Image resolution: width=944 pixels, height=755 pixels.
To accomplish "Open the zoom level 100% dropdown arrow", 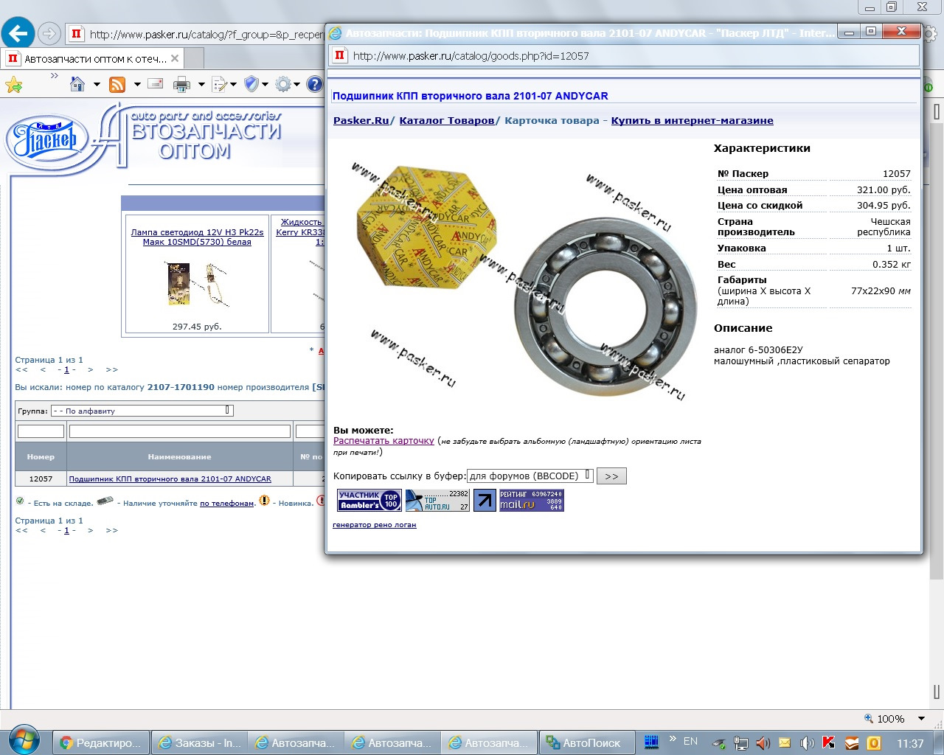I will 921,719.
